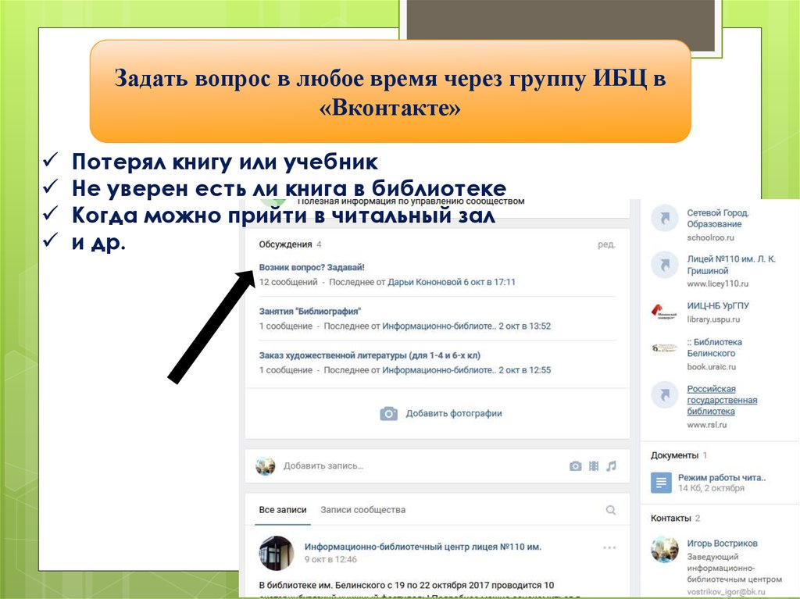This screenshot has width=800, height=599.
Task: Click the blue document file icon
Action: [x=661, y=483]
